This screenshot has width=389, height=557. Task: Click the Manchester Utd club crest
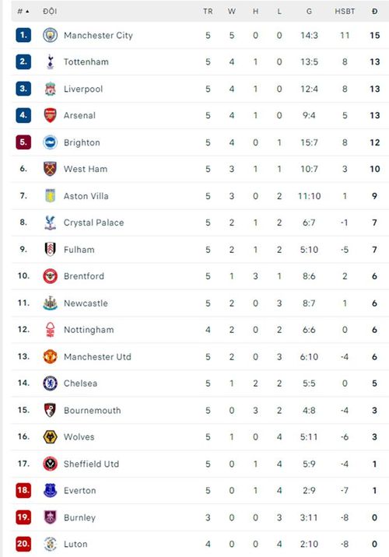coord(50,356)
